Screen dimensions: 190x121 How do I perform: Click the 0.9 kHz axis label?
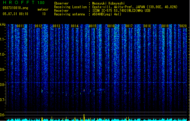(2, 70)
